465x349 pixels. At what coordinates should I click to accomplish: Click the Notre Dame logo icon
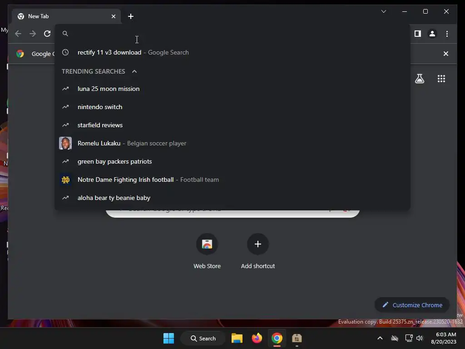coord(65,179)
